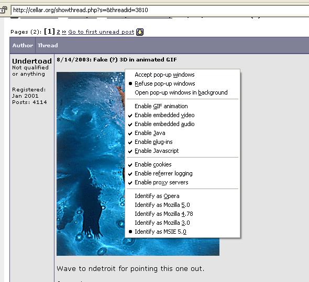Toggle Enable cookies option
309x282 pixels.
pos(182,164)
